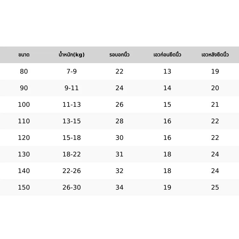Click the weight range 7-9 cell

pyautogui.click(x=72, y=71)
